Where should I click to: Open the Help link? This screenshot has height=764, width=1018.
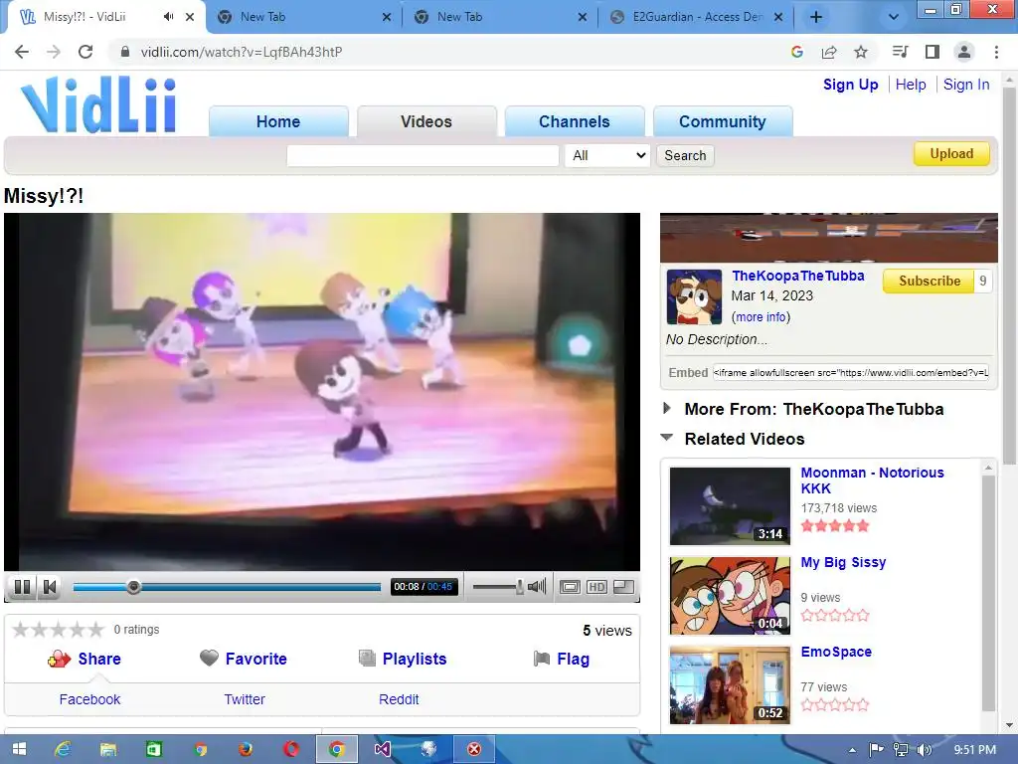pyautogui.click(x=911, y=85)
